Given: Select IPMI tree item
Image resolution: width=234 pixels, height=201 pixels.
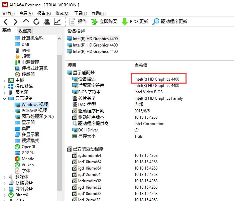Looking at the screenshot, I should tap(22, 51).
